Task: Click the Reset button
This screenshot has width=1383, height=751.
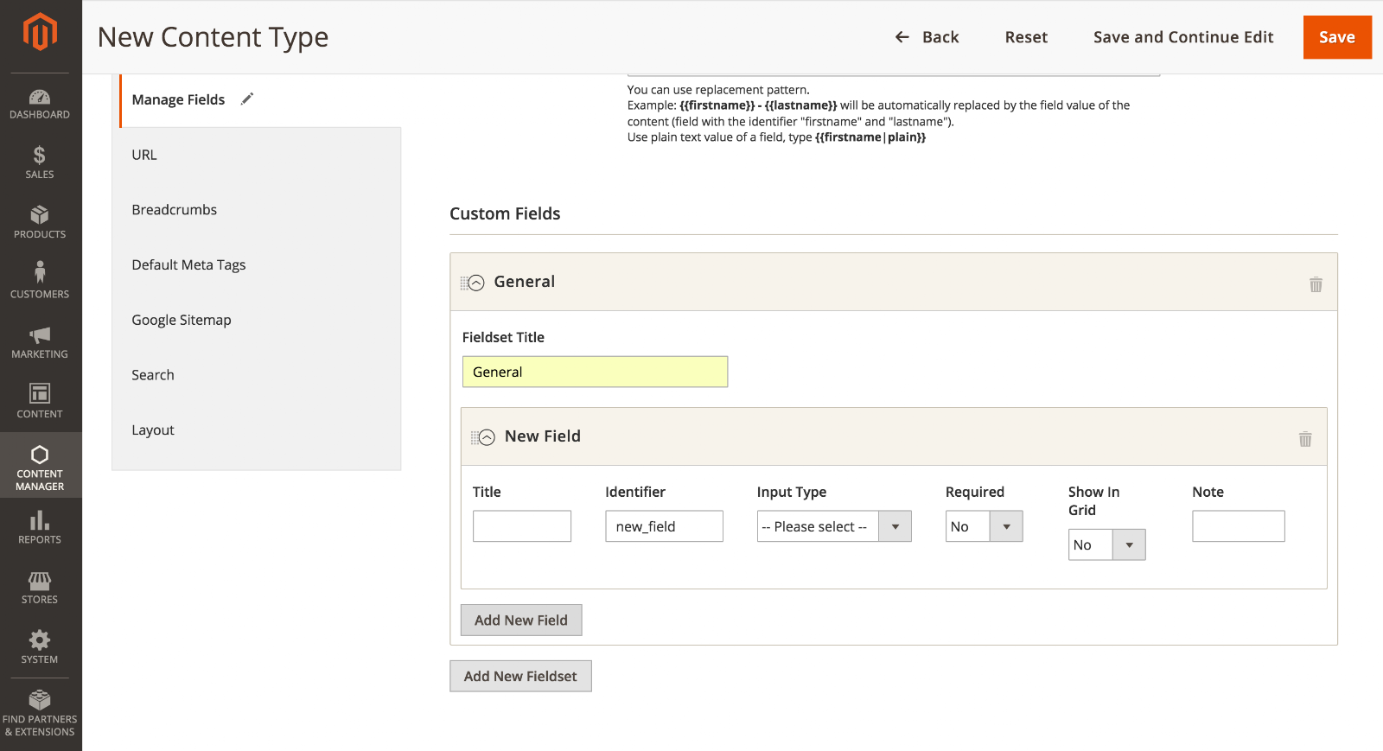Action: pyautogui.click(x=1026, y=37)
